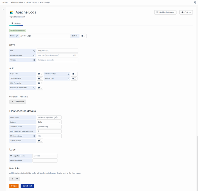Click the Add header button

[x=18, y=102]
